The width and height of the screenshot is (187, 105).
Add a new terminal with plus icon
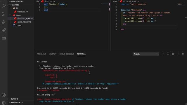pos(163,54)
